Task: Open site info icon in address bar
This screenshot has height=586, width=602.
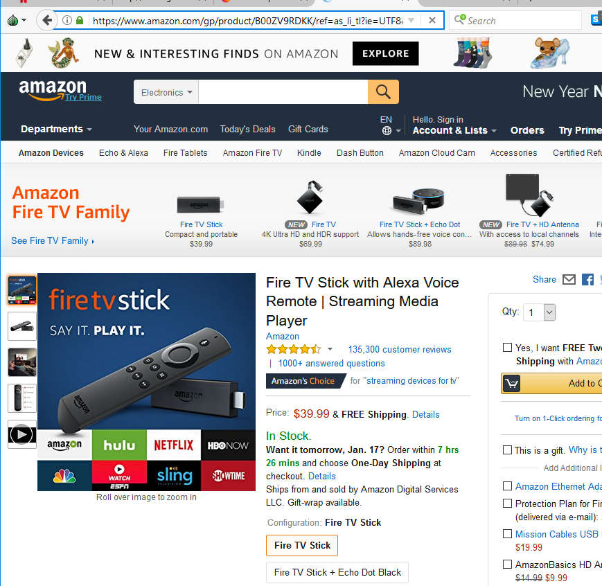Action: click(67, 20)
